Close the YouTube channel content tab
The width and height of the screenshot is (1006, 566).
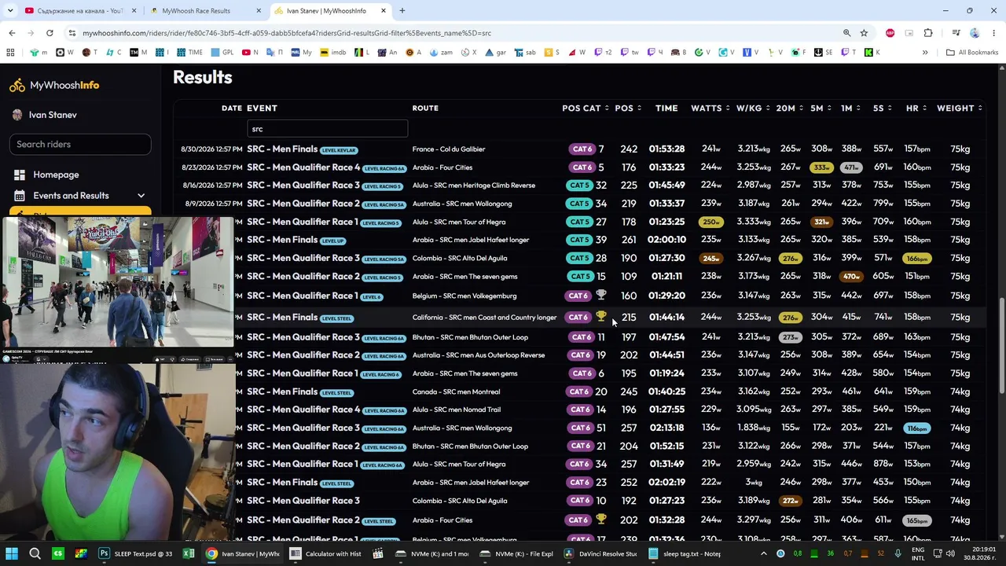click(x=134, y=11)
